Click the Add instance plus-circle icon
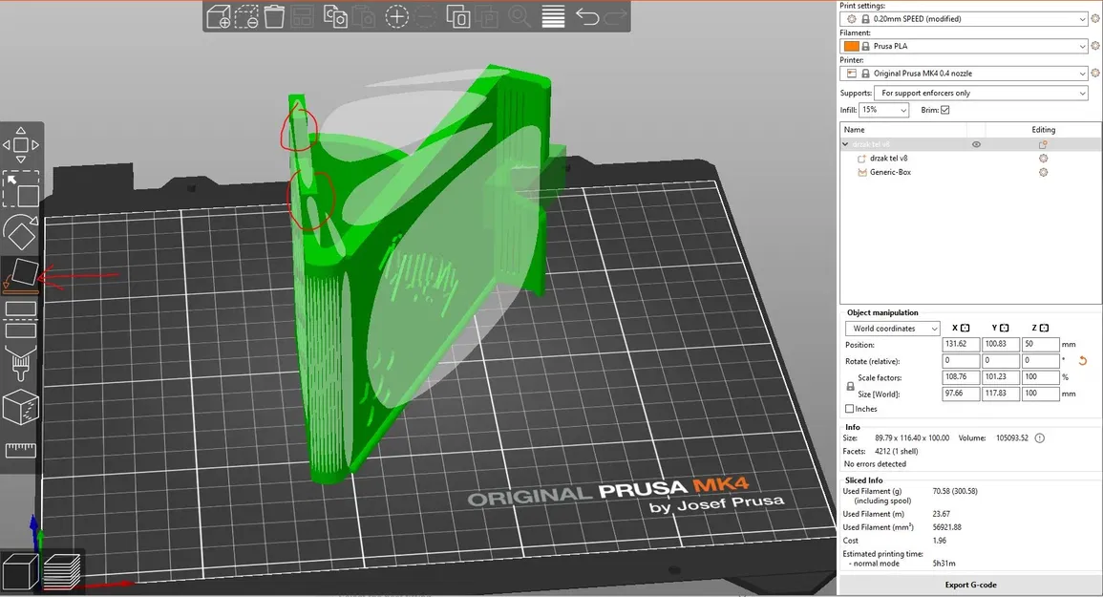 click(396, 16)
